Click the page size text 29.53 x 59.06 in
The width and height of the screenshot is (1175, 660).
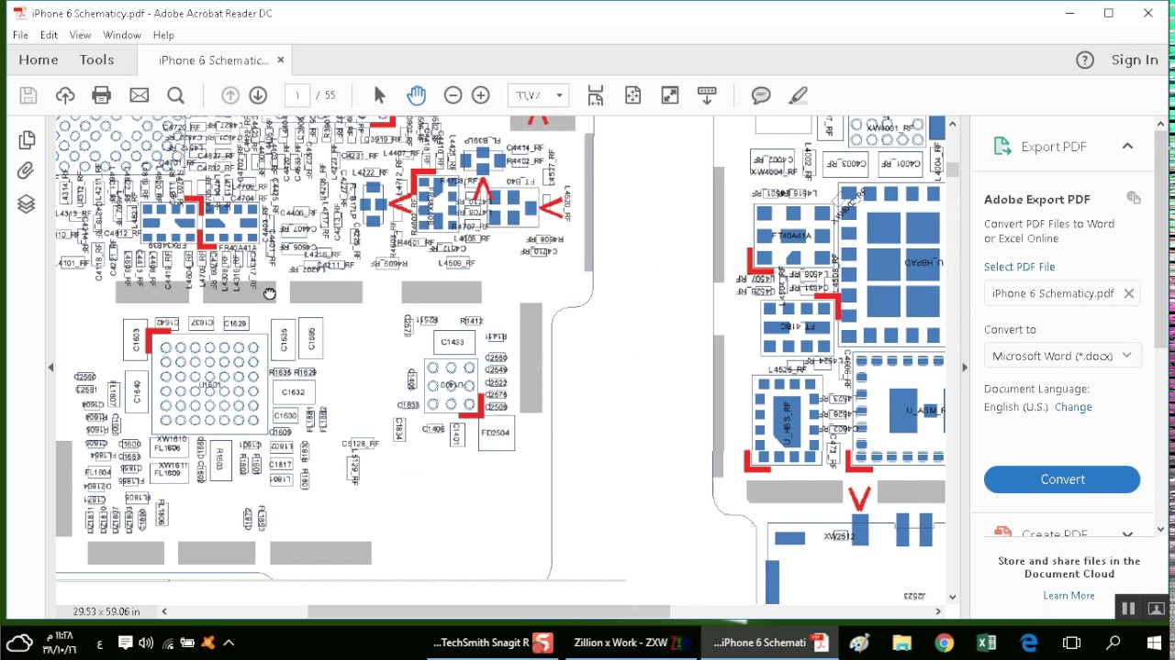106,611
